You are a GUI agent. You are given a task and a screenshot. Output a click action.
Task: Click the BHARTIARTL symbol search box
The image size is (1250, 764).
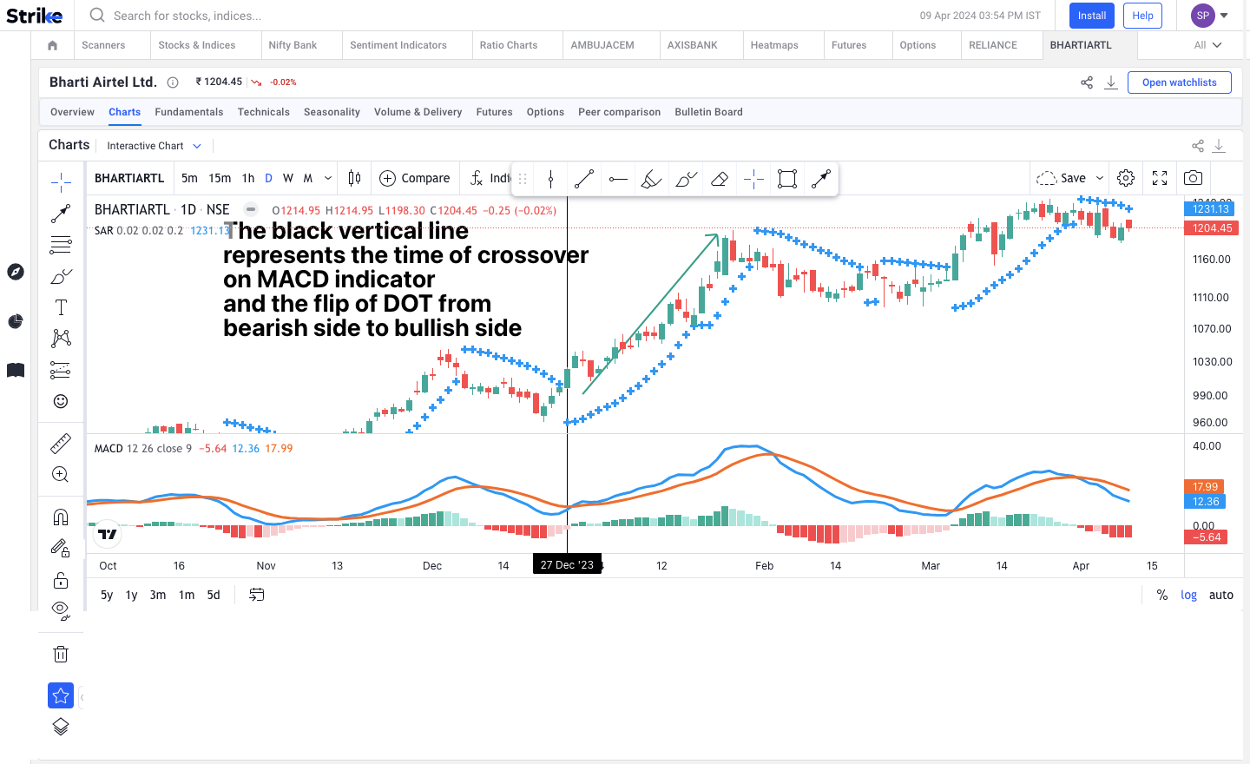(x=129, y=178)
